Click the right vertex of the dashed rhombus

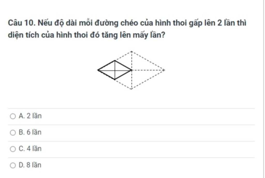tap(164, 70)
